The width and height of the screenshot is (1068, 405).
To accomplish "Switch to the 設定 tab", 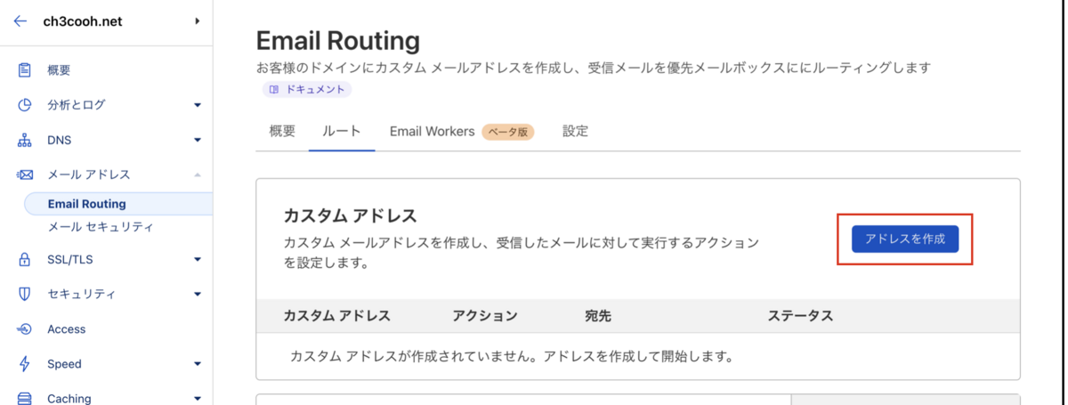I will click(575, 132).
